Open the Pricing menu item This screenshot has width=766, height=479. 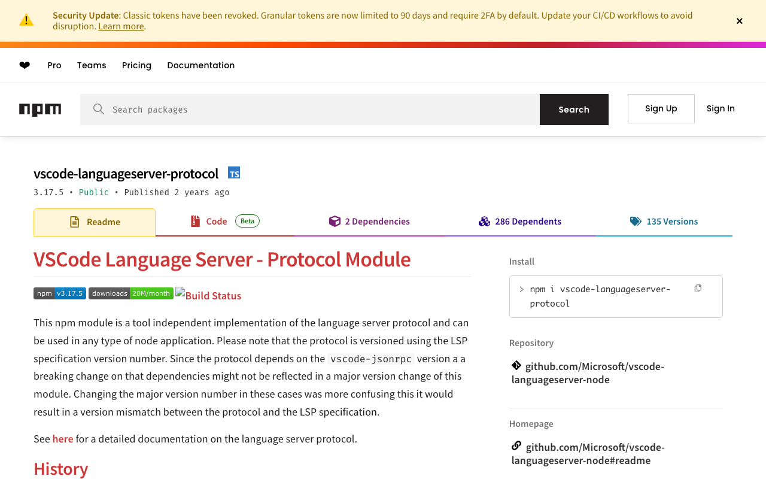point(136,65)
